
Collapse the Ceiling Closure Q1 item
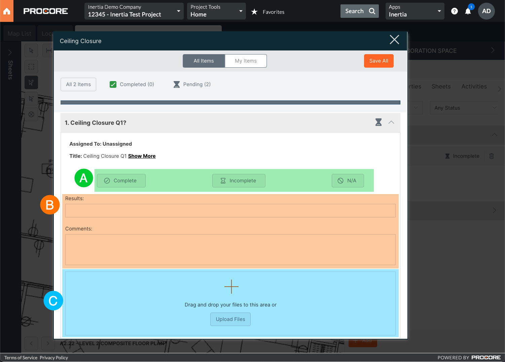(x=391, y=122)
